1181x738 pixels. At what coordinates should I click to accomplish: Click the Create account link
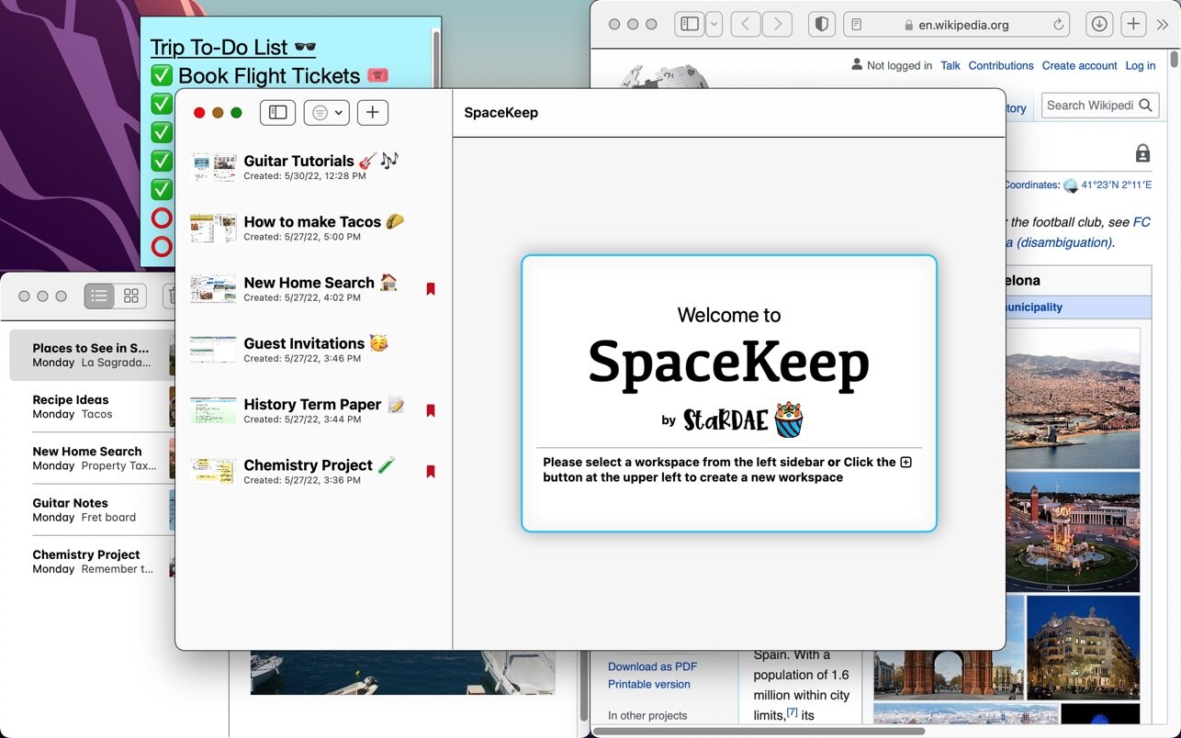(x=1078, y=65)
